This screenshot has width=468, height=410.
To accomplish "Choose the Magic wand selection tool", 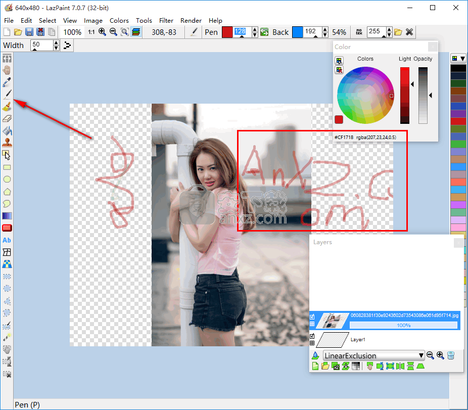I will pos(7,337).
